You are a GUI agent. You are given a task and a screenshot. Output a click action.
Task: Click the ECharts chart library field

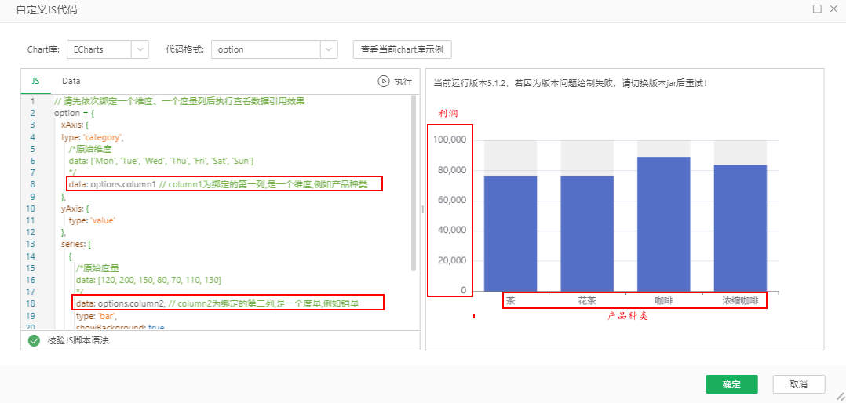99,49
